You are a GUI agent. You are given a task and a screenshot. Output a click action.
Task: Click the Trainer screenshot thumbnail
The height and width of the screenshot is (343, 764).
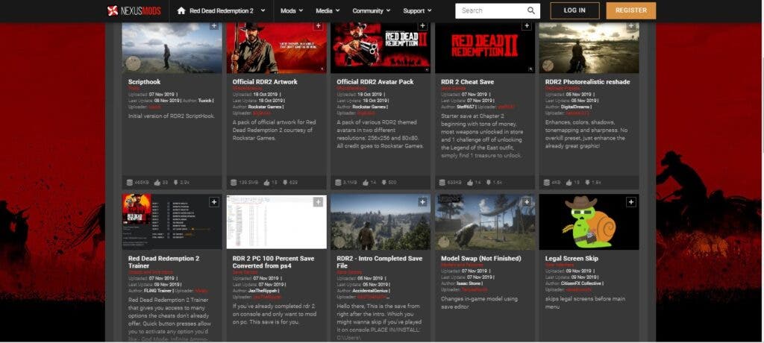pyautogui.click(x=172, y=221)
